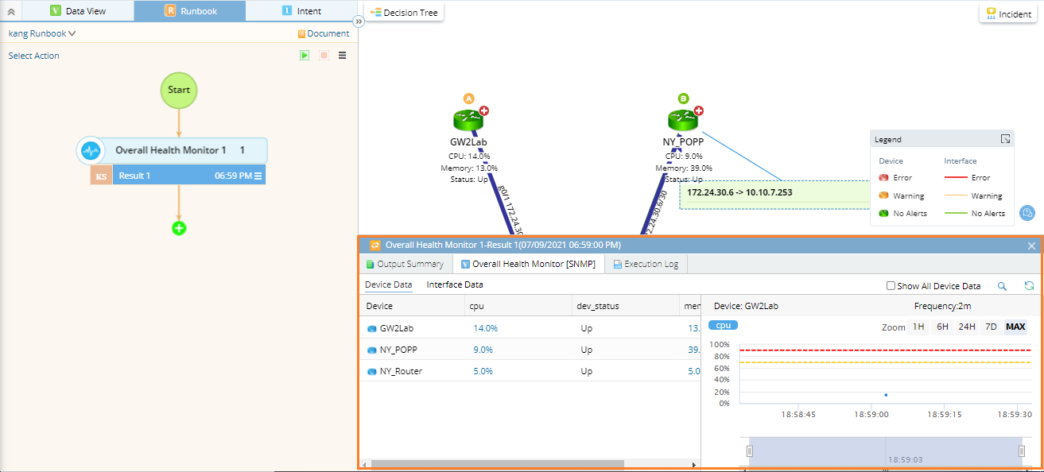Click the NY_POPP device icon in table
Image resolution: width=1044 pixels, height=472 pixels.
371,350
